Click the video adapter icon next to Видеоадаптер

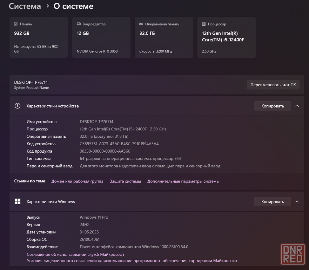pos(78,24)
